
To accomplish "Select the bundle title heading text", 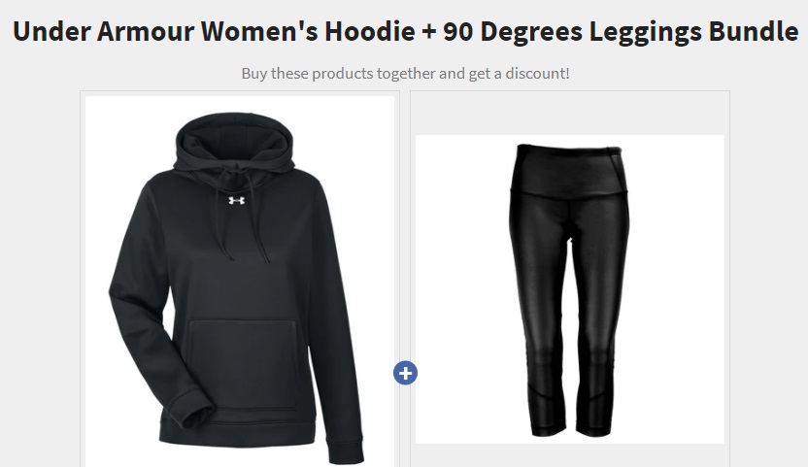I will pyautogui.click(x=406, y=31).
